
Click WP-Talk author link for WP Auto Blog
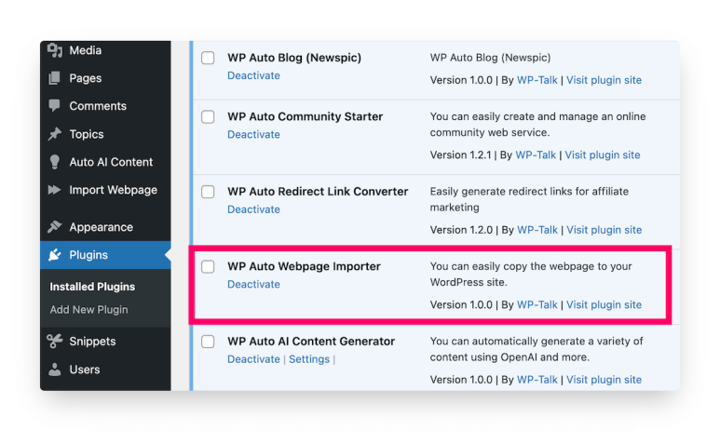[x=537, y=80]
